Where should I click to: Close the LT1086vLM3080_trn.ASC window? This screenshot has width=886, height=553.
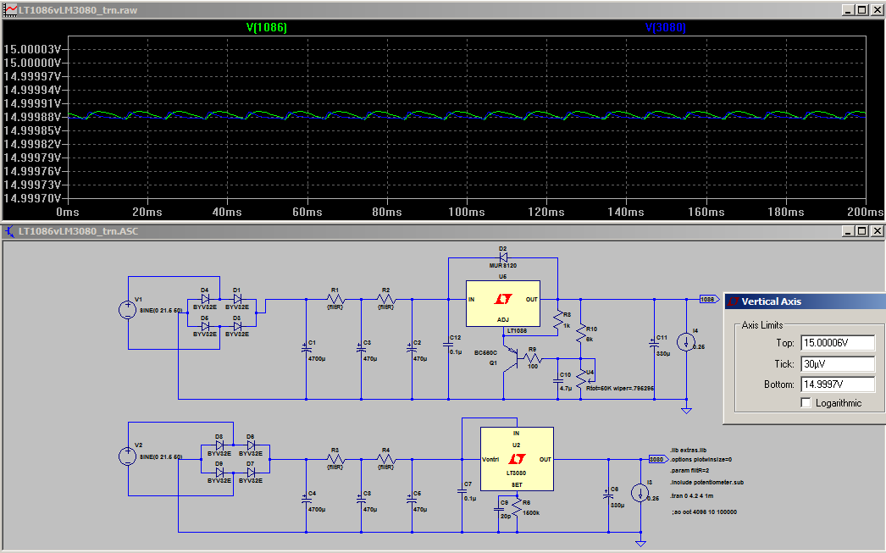click(x=877, y=231)
